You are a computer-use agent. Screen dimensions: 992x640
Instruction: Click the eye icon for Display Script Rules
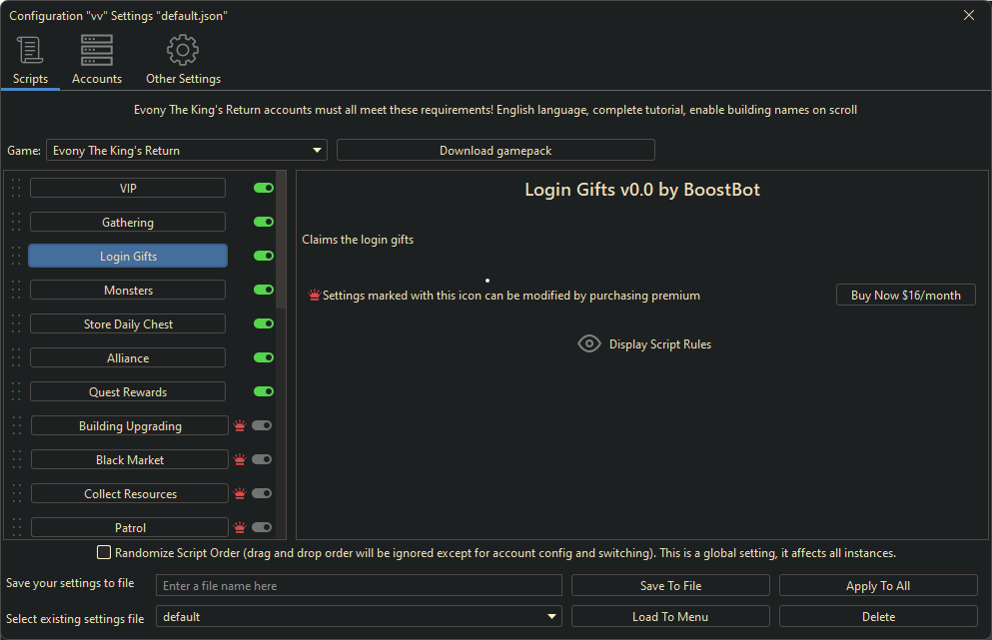(x=589, y=343)
